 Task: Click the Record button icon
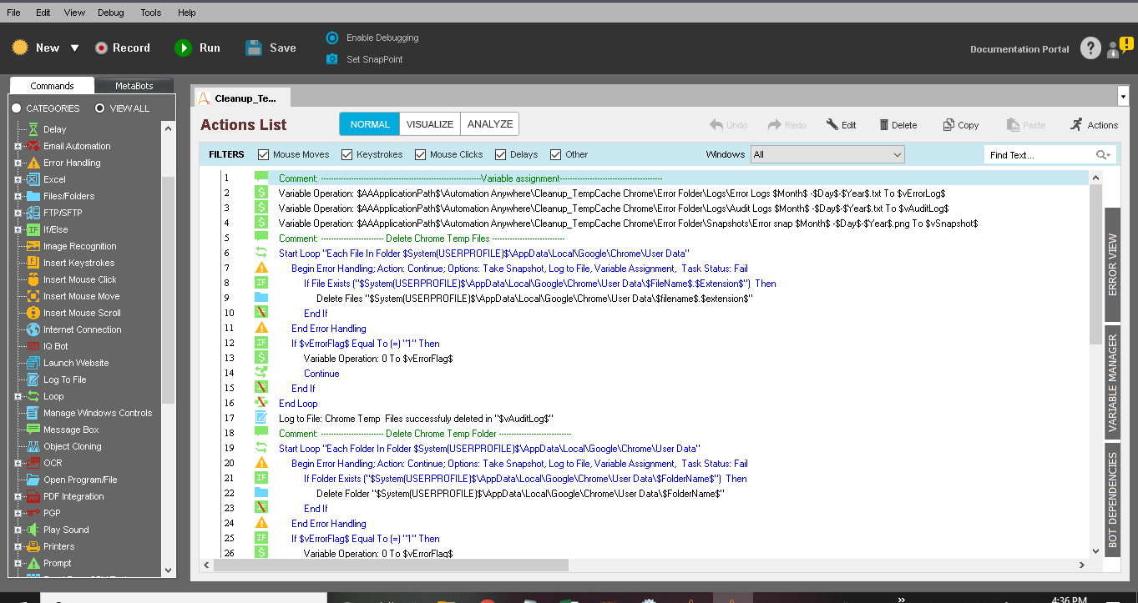pos(101,48)
